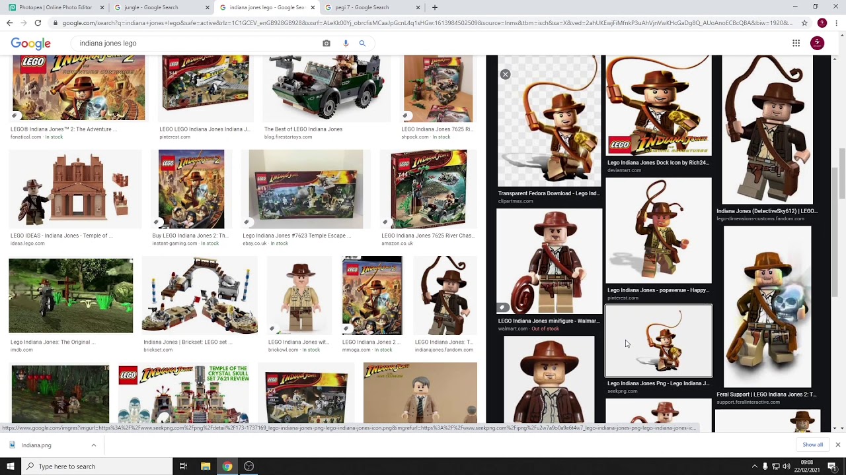The image size is (846, 475).
Task: Open the imdb.com Original game thumbnail
Action: [71, 296]
